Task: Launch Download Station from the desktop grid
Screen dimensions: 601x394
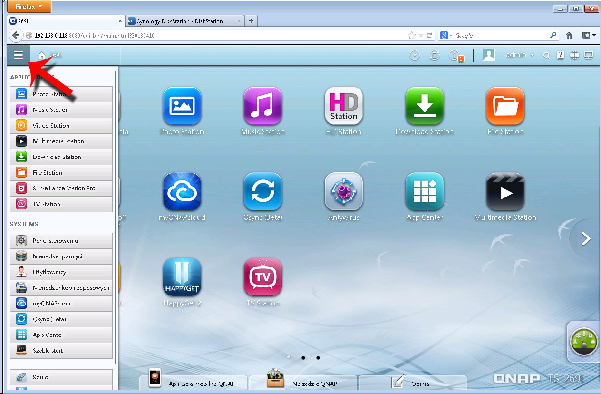Action: 424,106
